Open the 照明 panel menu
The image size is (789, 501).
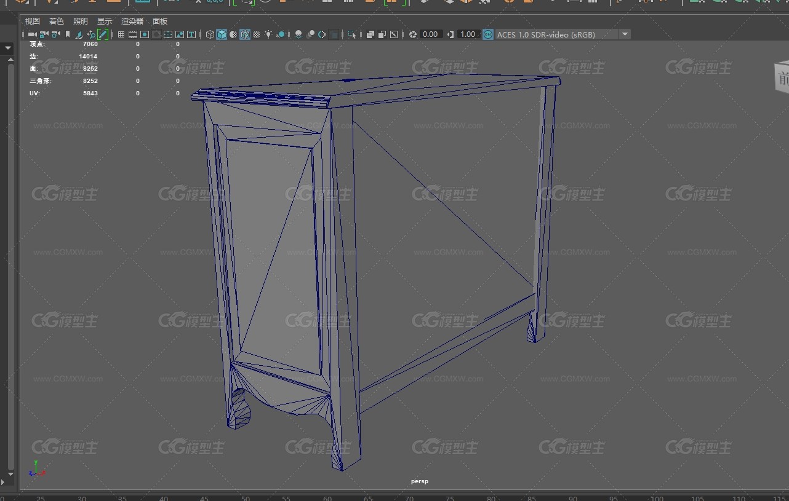(81, 21)
